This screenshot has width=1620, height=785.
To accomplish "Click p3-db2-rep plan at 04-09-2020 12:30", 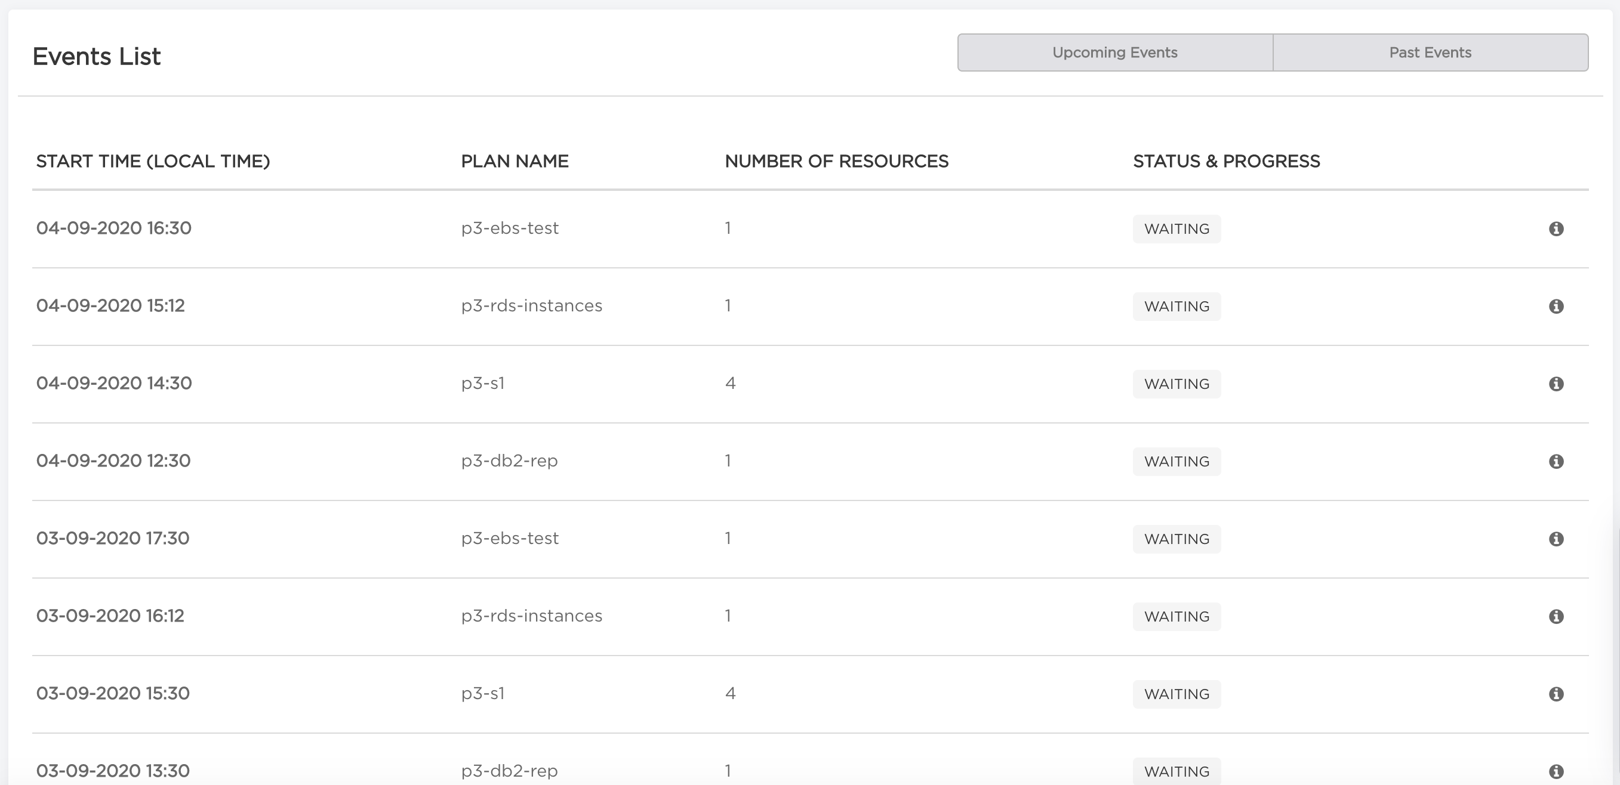I will 509,461.
